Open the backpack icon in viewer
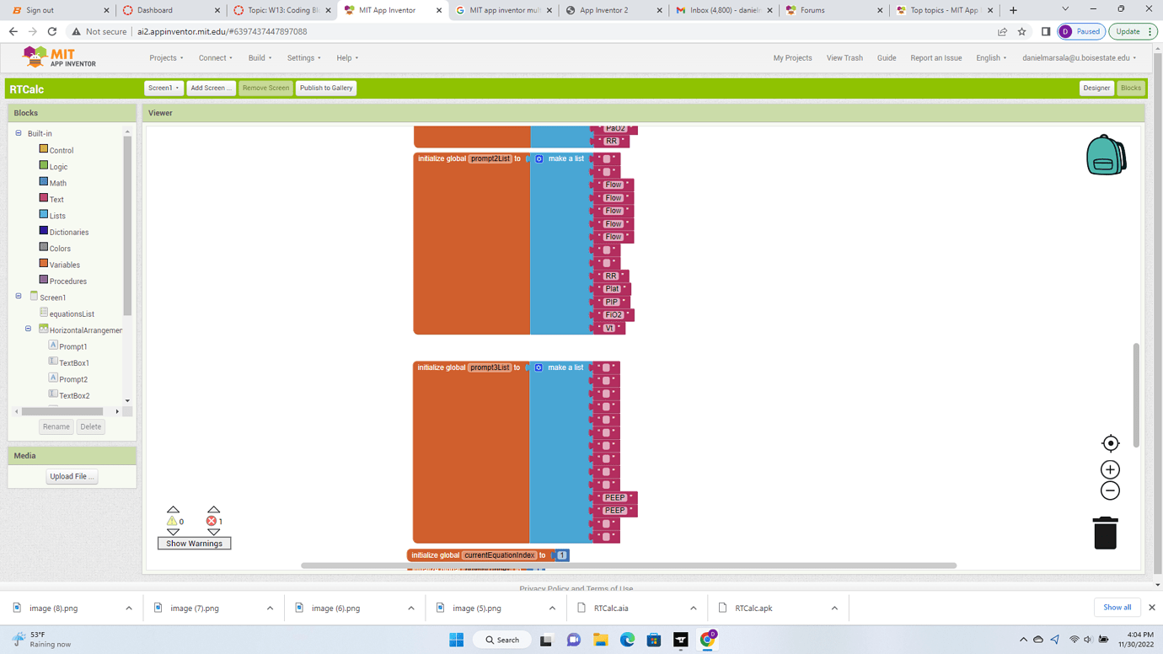This screenshot has width=1163, height=654. click(1106, 155)
